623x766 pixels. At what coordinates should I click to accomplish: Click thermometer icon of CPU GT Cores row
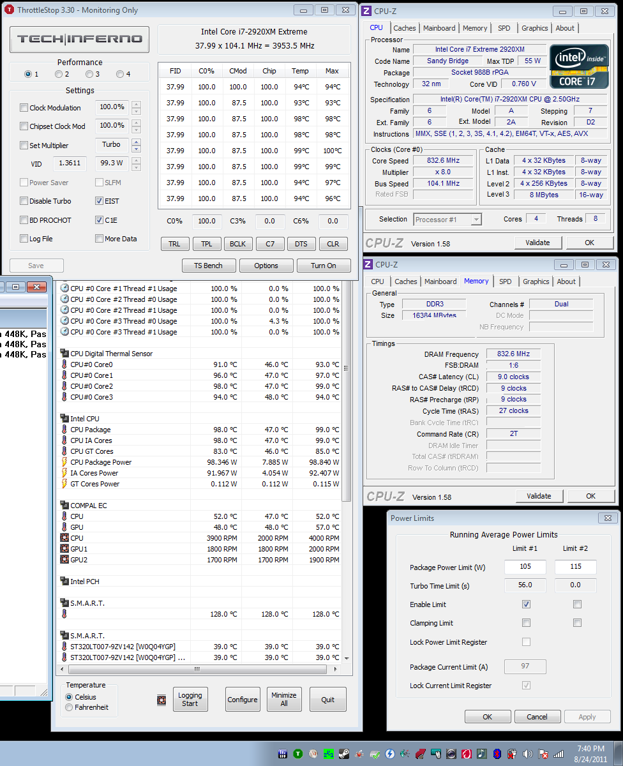[x=64, y=451]
